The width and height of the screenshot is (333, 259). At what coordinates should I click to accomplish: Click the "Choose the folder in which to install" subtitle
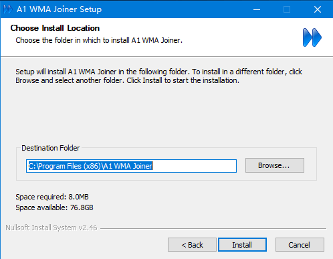(x=99, y=40)
